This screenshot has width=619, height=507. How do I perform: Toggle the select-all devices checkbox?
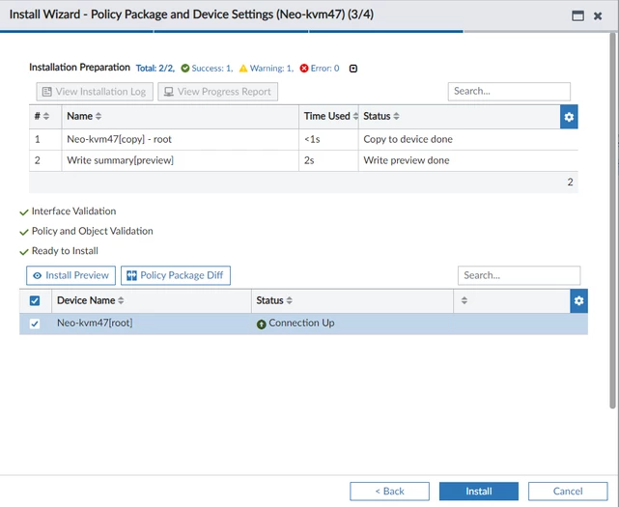coord(35,301)
